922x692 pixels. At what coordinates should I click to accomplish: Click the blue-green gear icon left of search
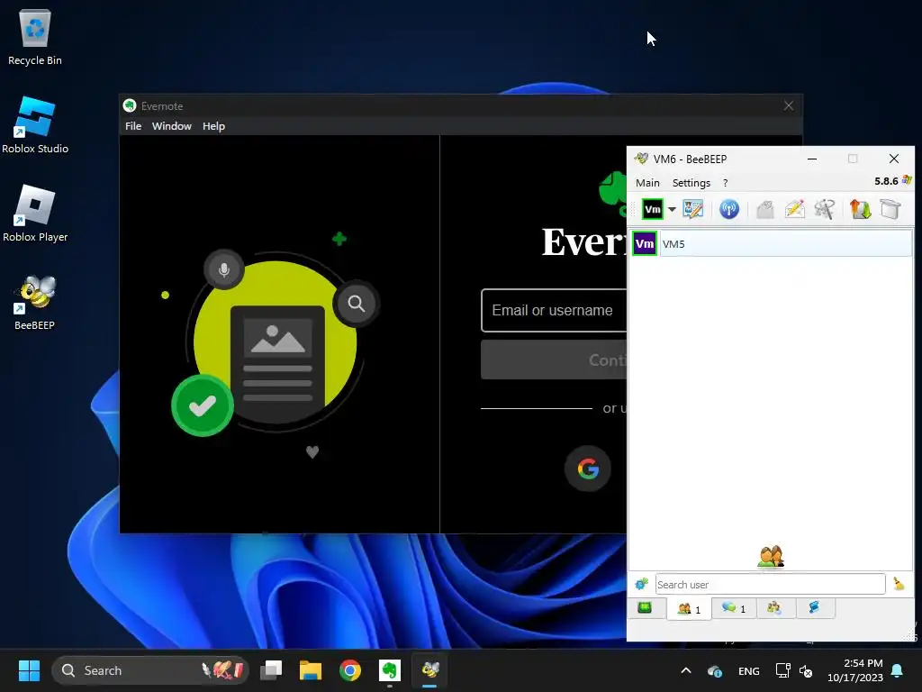click(x=641, y=584)
